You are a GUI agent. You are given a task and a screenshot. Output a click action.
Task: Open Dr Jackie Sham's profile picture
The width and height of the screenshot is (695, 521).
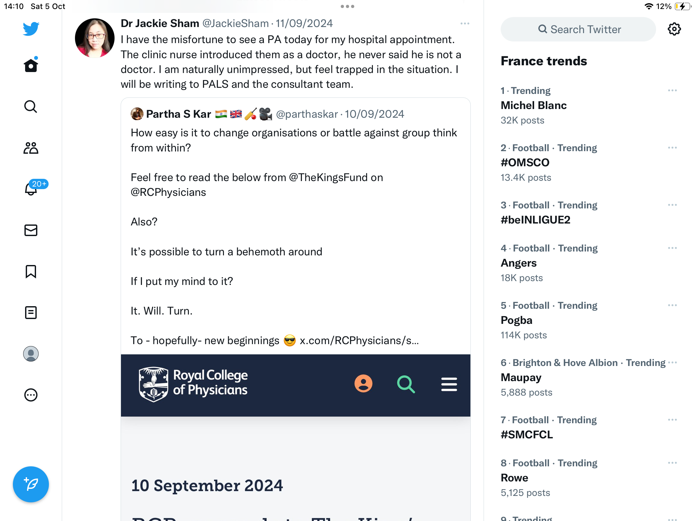point(95,38)
